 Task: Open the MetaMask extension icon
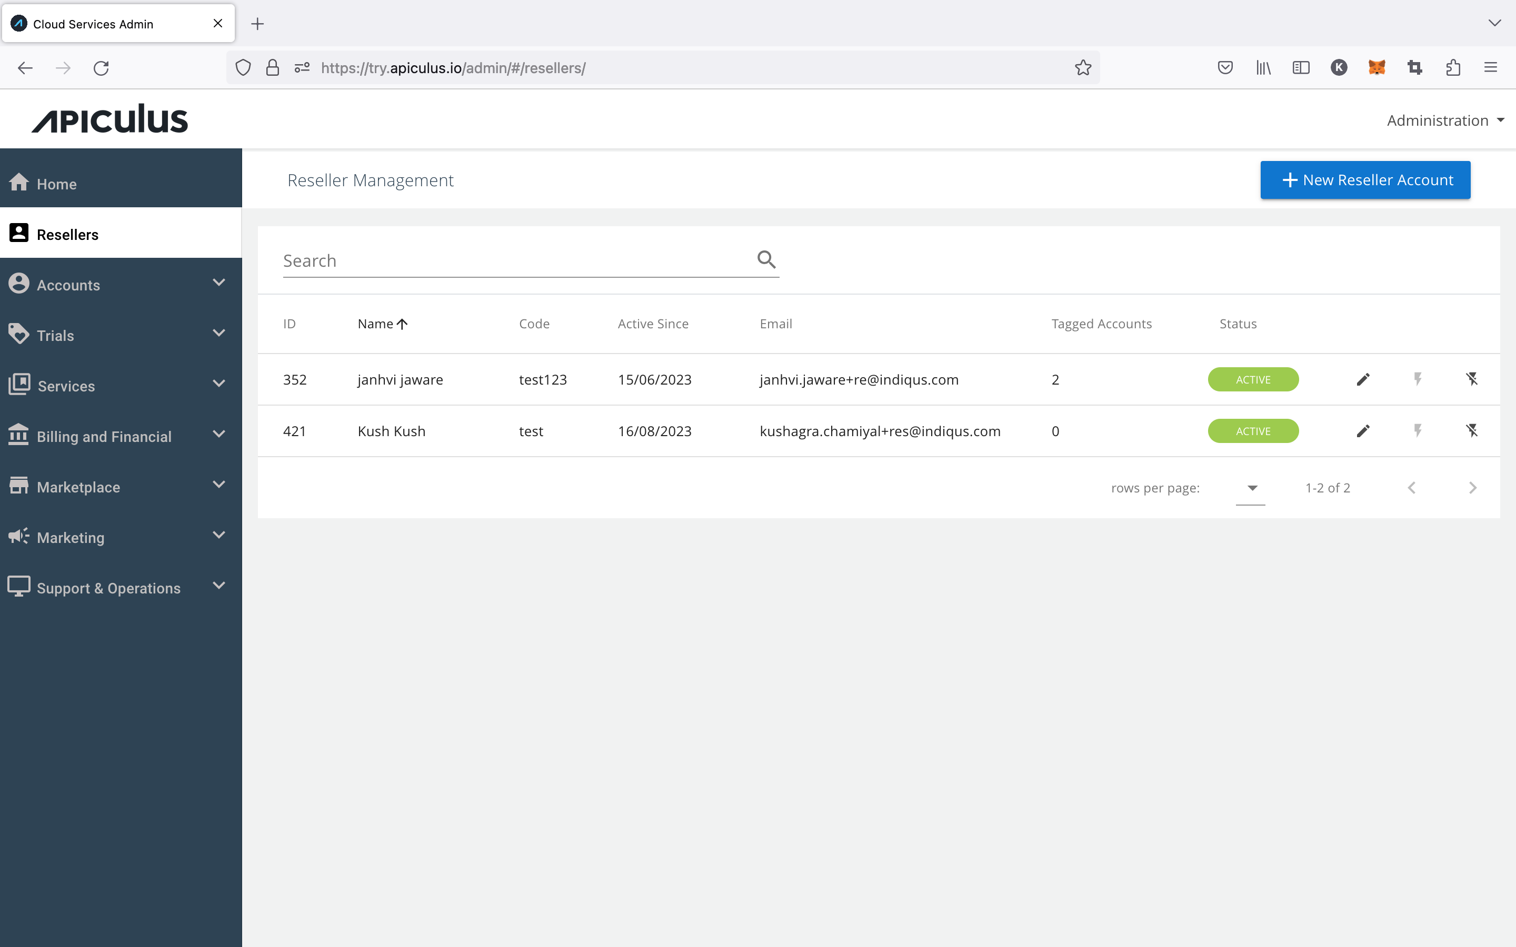pos(1377,68)
